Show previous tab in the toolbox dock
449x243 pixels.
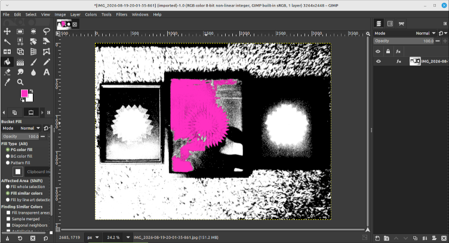pos(4,112)
